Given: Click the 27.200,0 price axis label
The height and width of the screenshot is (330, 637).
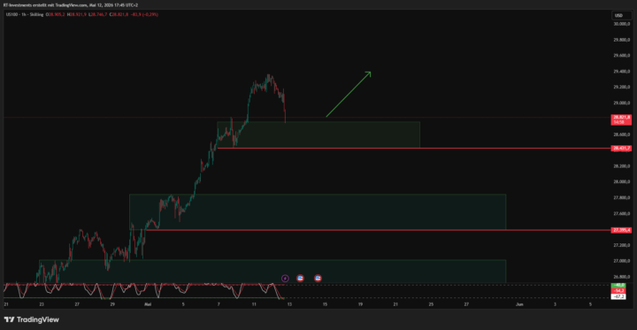Looking at the screenshot, I should (x=622, y=245).
